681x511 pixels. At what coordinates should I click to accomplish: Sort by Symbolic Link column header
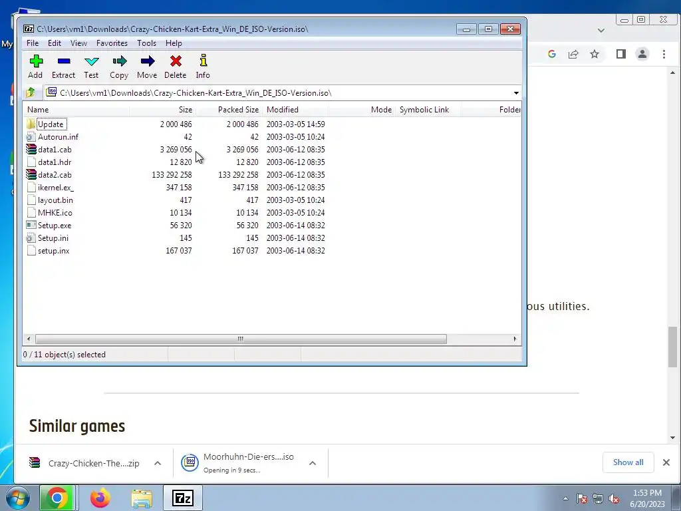pos(429,110)
